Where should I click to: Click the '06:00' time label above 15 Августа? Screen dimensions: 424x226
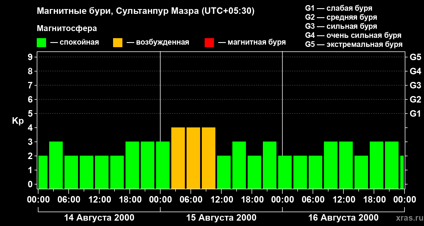(191, 199)
